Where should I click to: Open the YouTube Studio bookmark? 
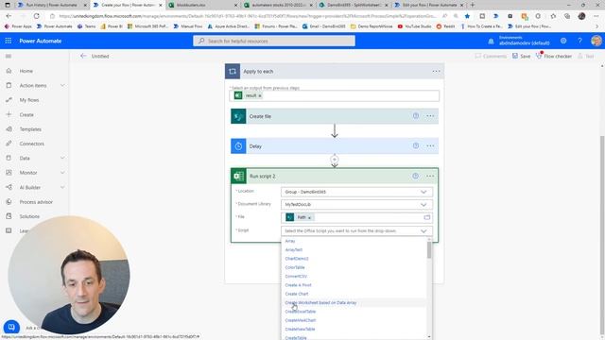pyautogui.click(x=414, y=26)
